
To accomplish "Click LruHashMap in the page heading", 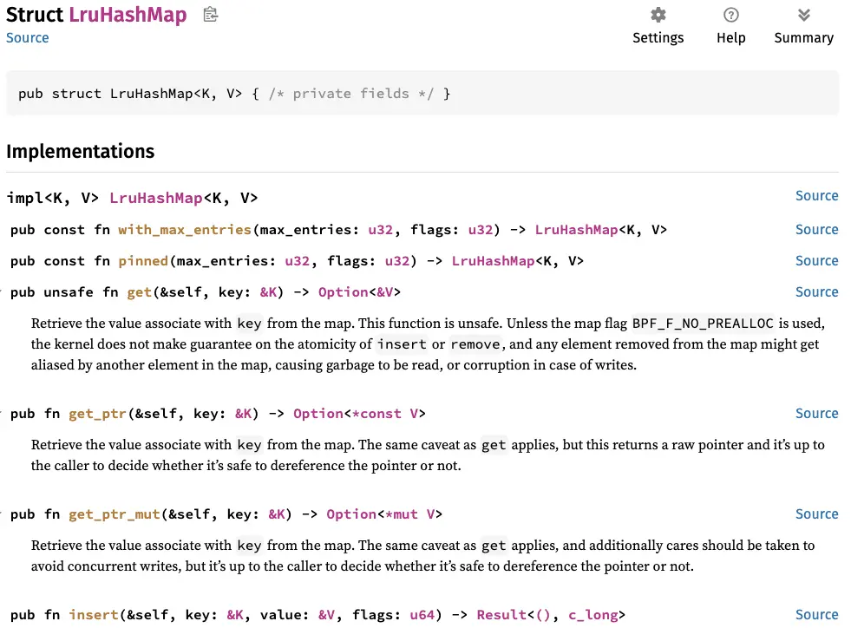I will pyautogui.click(x=128, y=16).
